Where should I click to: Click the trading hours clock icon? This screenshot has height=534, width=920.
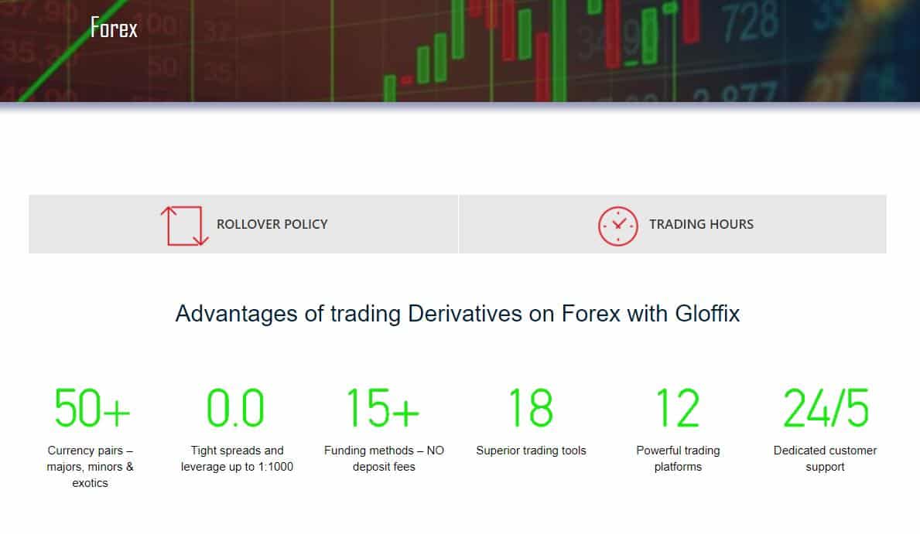click(617, 226)
